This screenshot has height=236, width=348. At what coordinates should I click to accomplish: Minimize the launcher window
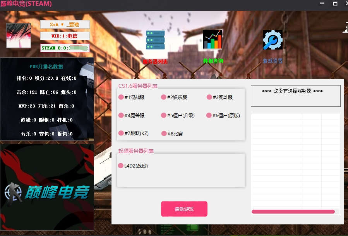pyautogui.click(x=322, y=3)
